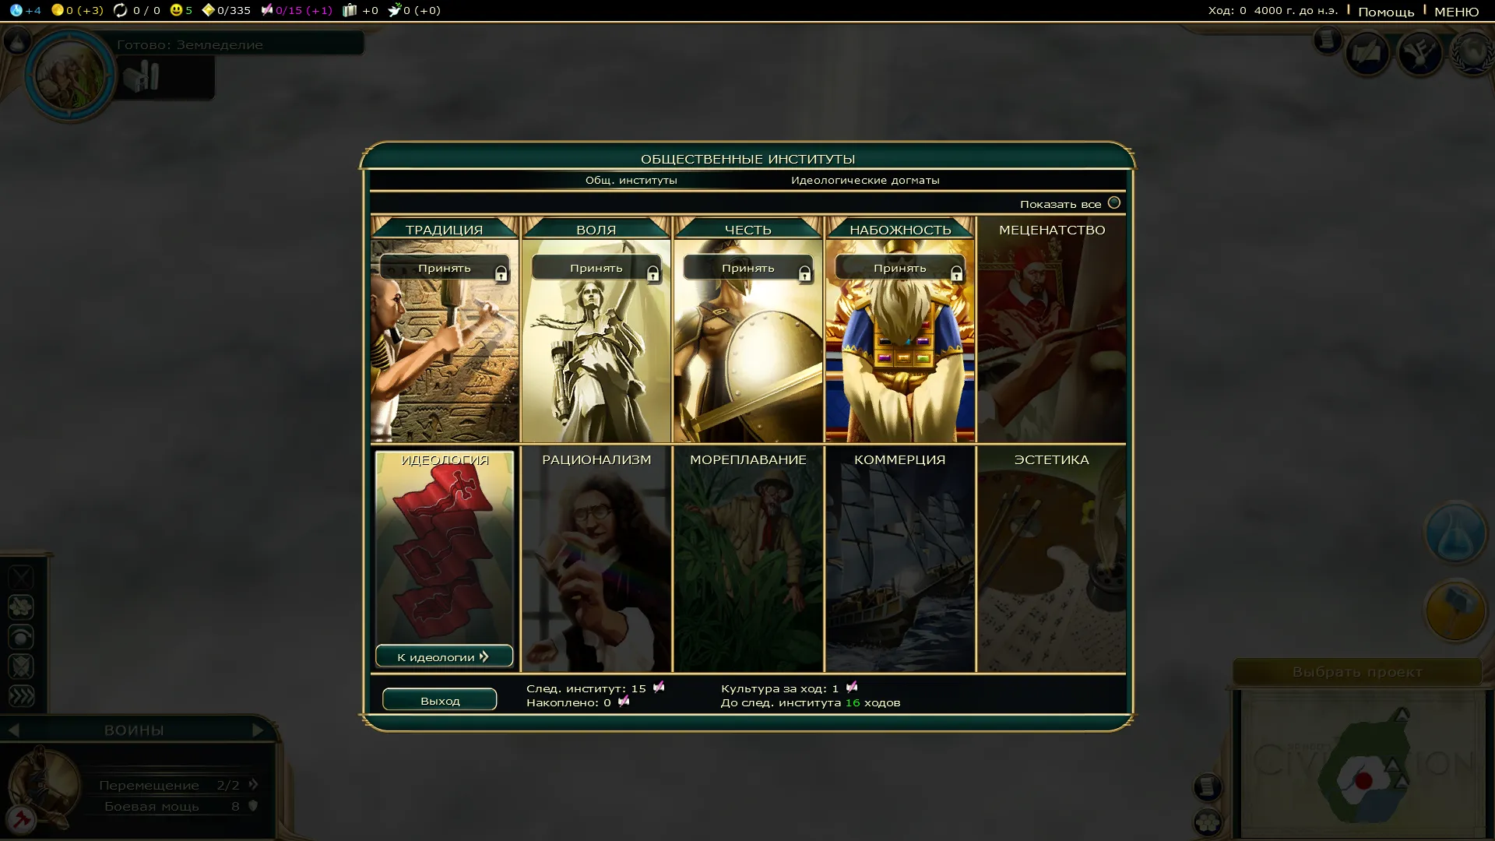This screenshot has width=1495, height=841.
Task: Open the Помощь menu
Action: pos(1386,11)
